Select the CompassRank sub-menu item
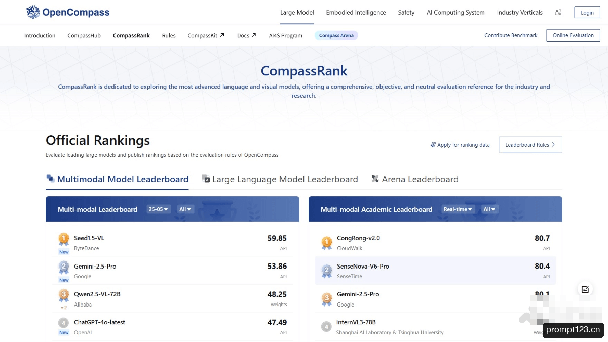The image size is (608, 342). pos(131,35)
